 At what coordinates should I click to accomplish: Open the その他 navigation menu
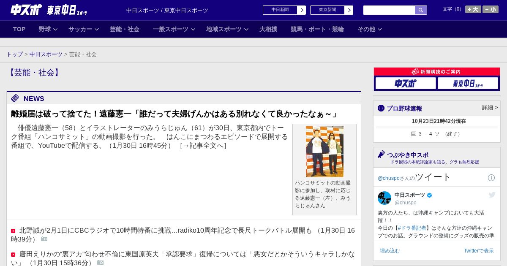click(366, 29)
